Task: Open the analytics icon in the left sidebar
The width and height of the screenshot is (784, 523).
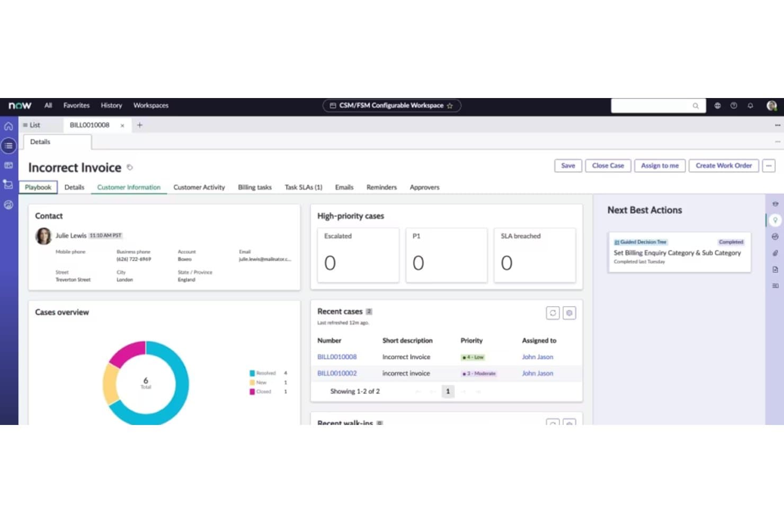Action: (x=8, y=205)
